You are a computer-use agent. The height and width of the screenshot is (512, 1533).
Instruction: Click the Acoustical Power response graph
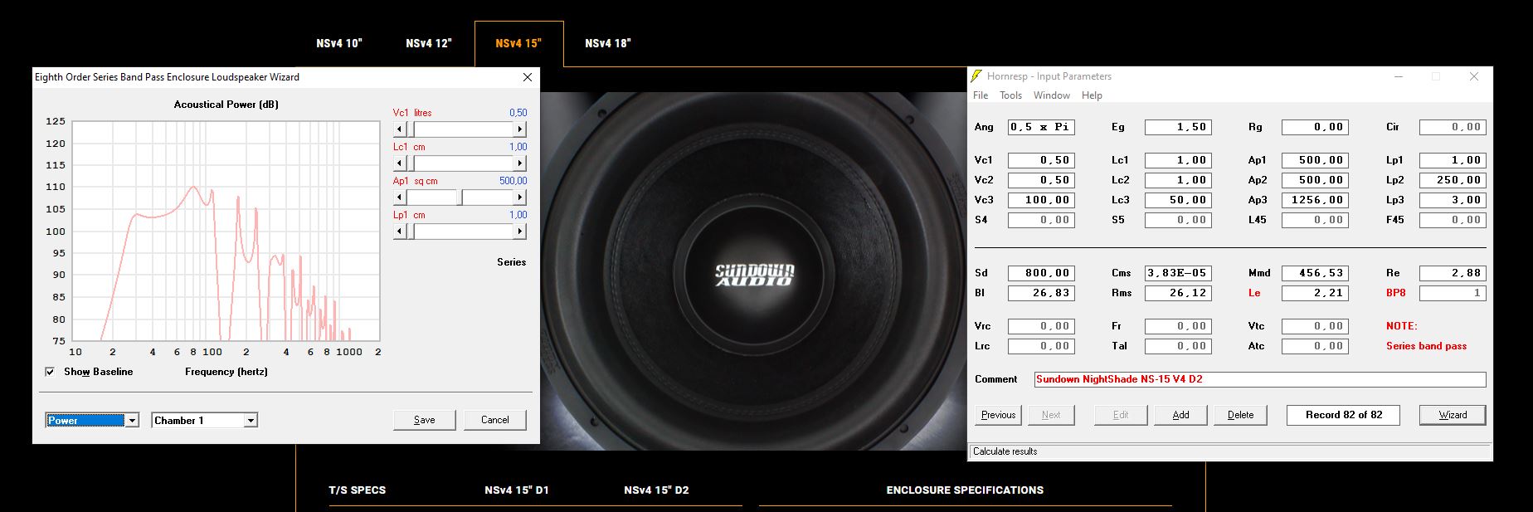(226, 231)
